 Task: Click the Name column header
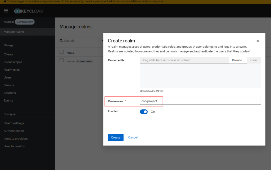click(70, 53)
